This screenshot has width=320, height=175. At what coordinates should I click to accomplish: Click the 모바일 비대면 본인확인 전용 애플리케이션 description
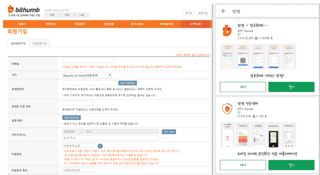pyautogui.click(x=267, y=154)
